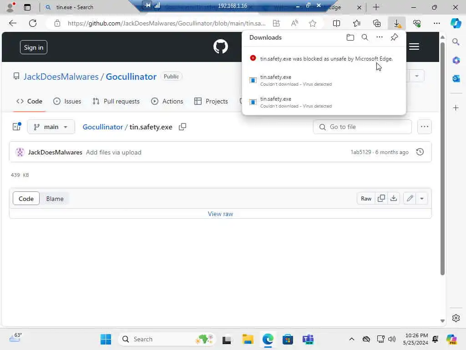466x350 pixels.
Task: Switch to the Blame view
Action: (x=55, y=199)
